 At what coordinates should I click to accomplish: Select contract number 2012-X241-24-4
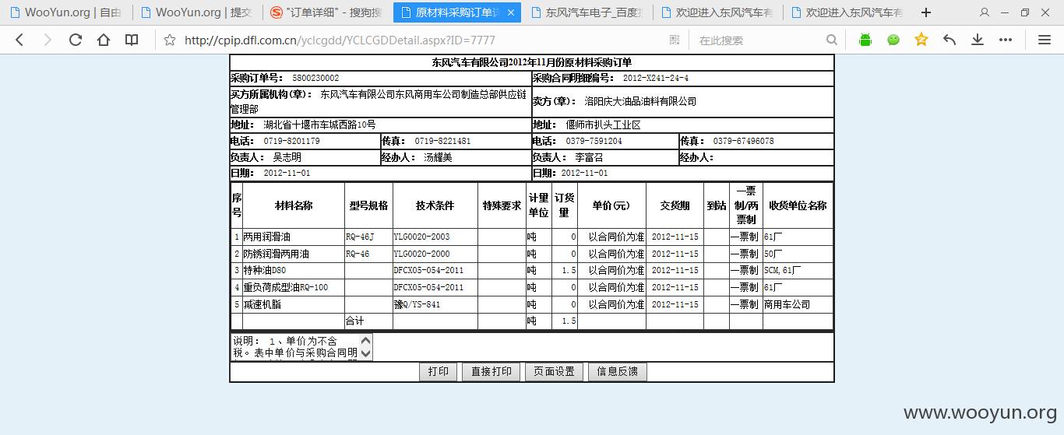pos(656,79)
